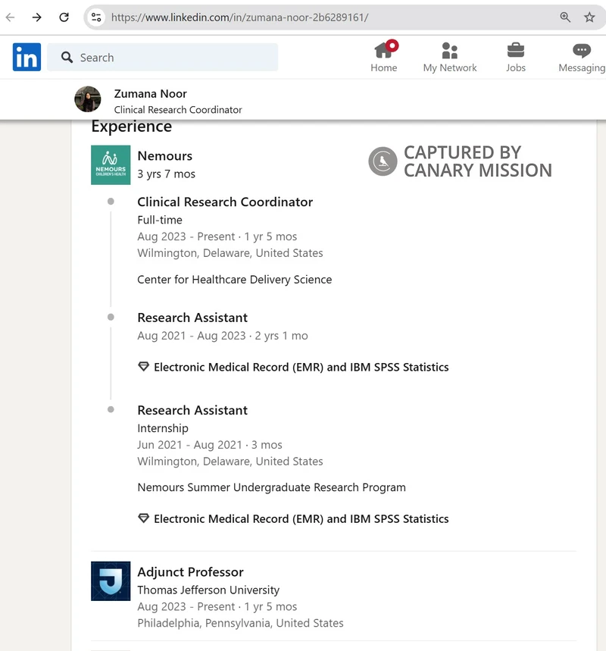Select the Messaging navigation label
The width and height of the screenshot is (606, 651).
[x=582, y=67]
